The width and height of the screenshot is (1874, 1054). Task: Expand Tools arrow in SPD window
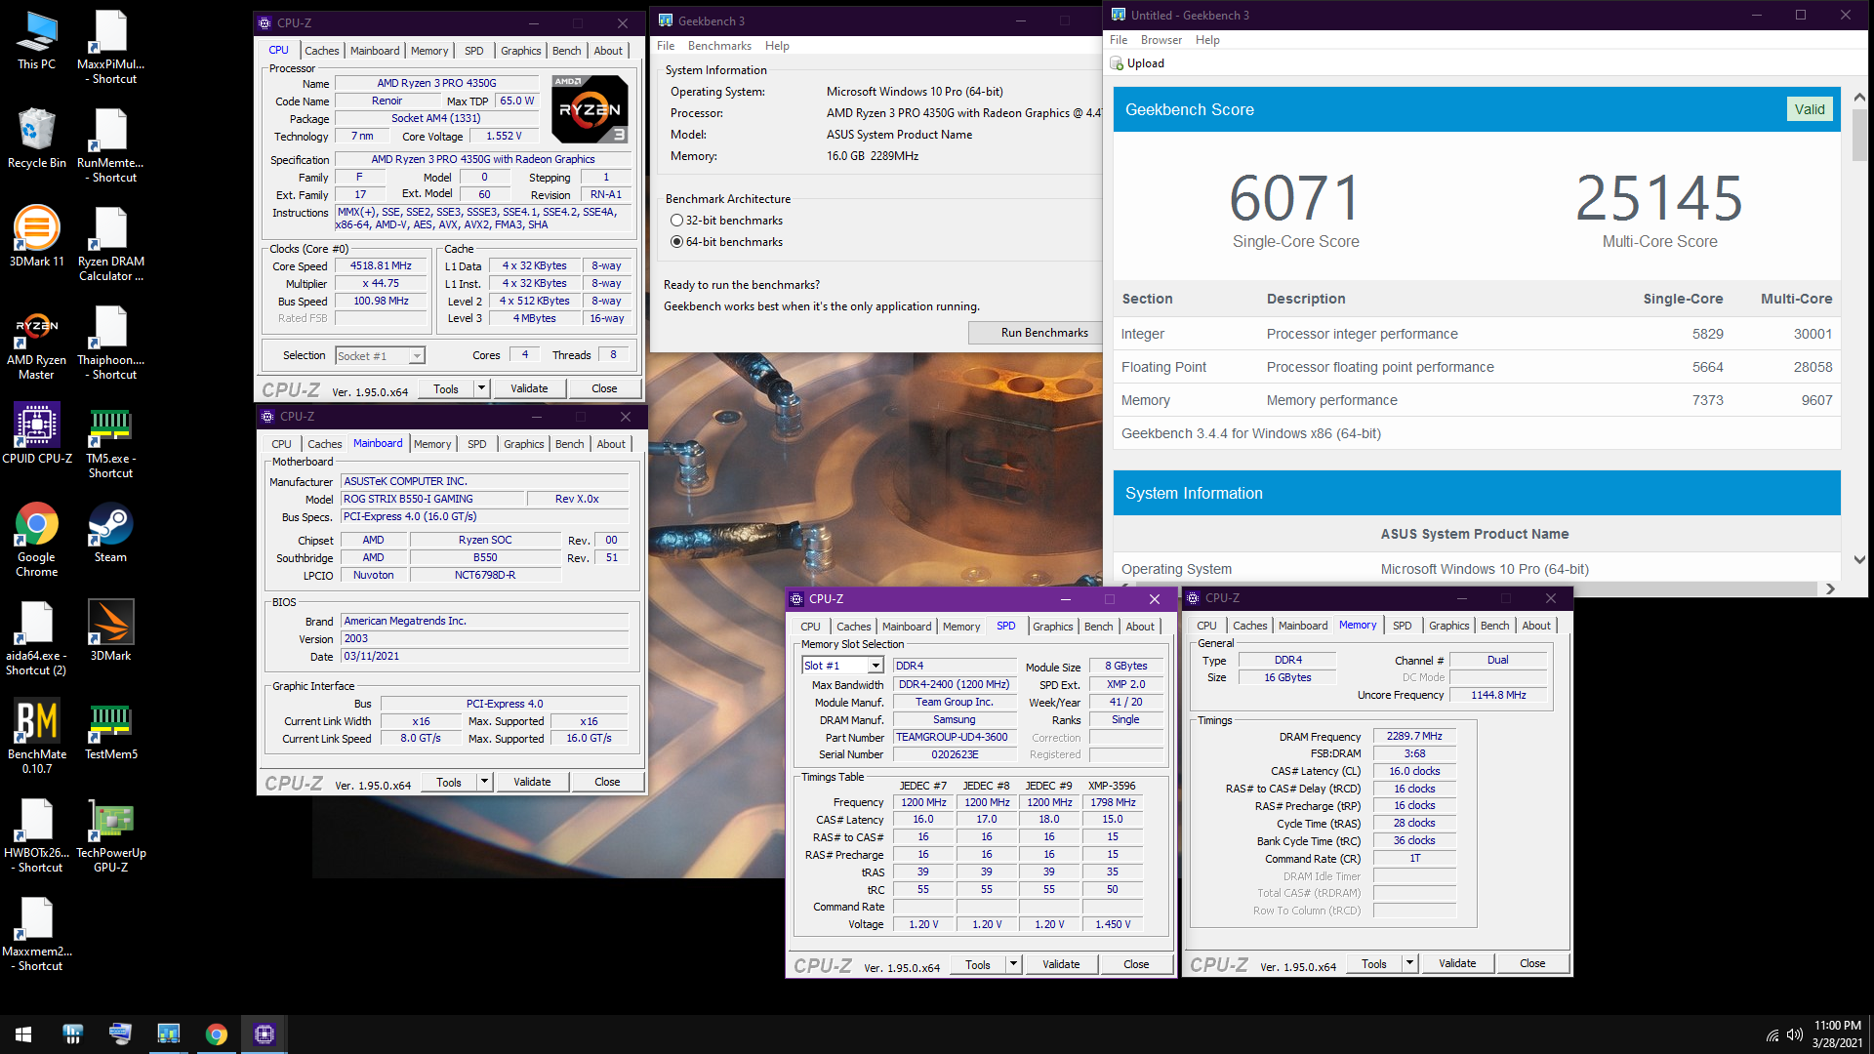click(1013, 964)
